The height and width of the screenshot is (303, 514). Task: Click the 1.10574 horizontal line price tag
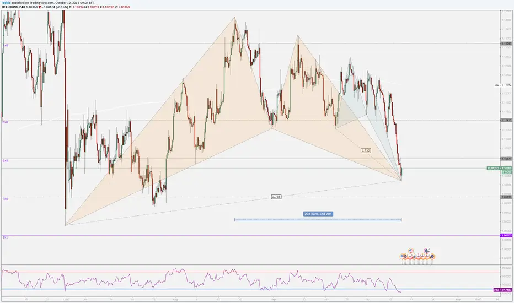506,159
